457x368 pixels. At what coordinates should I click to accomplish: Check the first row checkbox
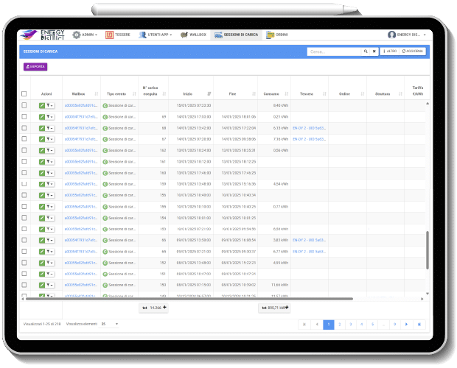tap(24, 106)
